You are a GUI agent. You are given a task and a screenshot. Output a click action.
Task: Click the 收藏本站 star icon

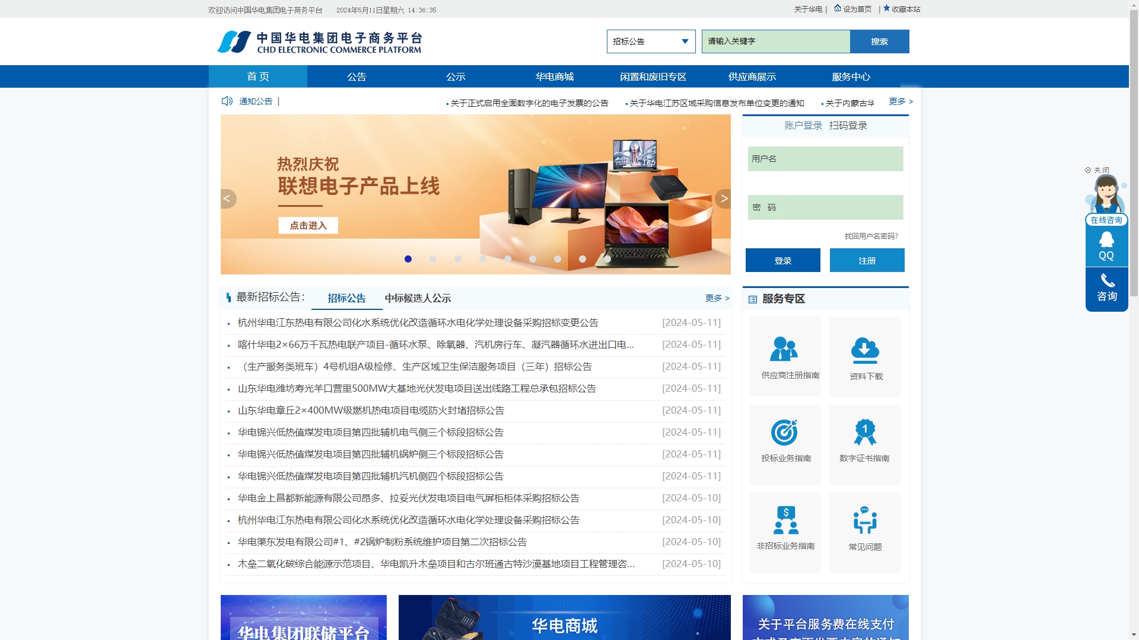tap(886, 8)
